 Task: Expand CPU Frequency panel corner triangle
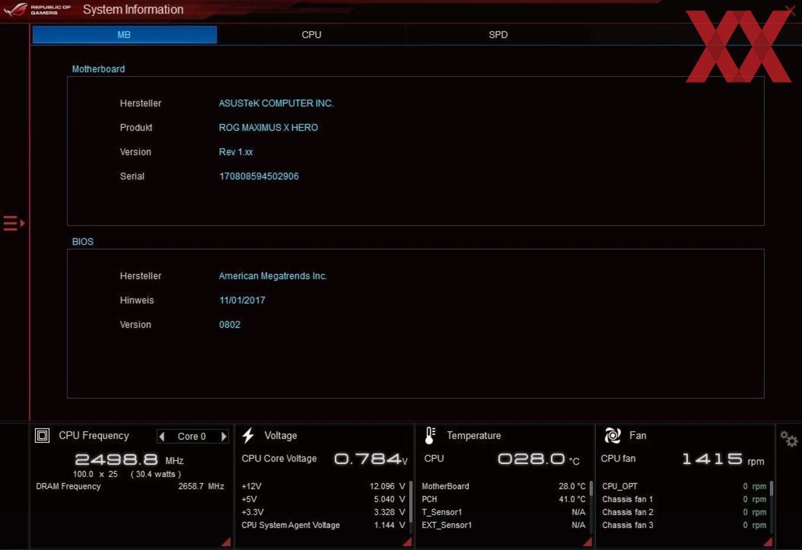click(226, 542)
